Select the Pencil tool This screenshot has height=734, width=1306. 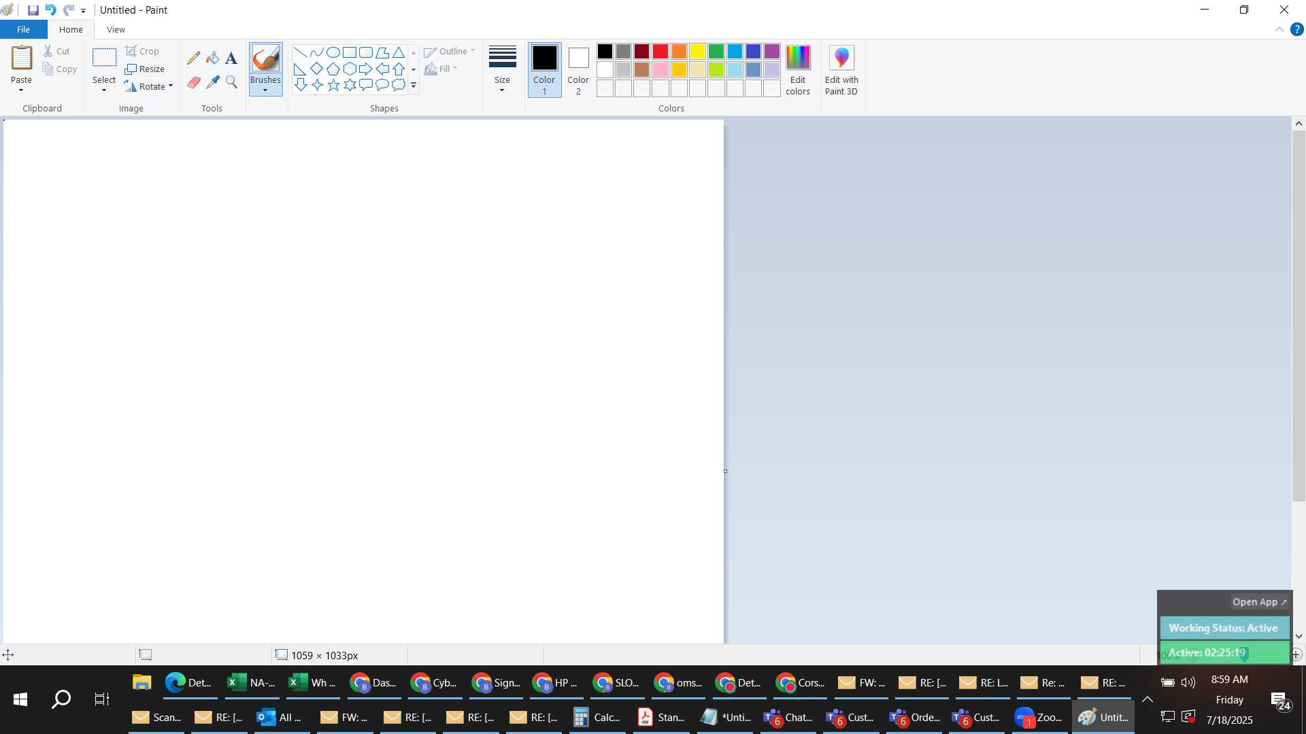(194, 58)
